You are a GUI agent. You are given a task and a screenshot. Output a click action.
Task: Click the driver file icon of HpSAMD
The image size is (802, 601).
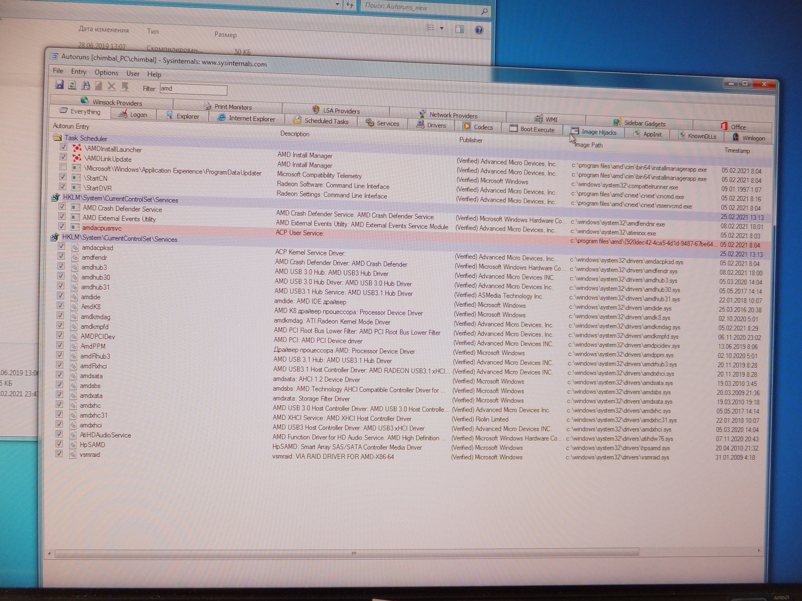point(73,444)
